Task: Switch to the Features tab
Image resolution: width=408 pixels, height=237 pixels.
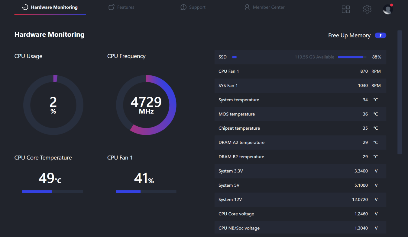Action: click(x=125, y=7)
